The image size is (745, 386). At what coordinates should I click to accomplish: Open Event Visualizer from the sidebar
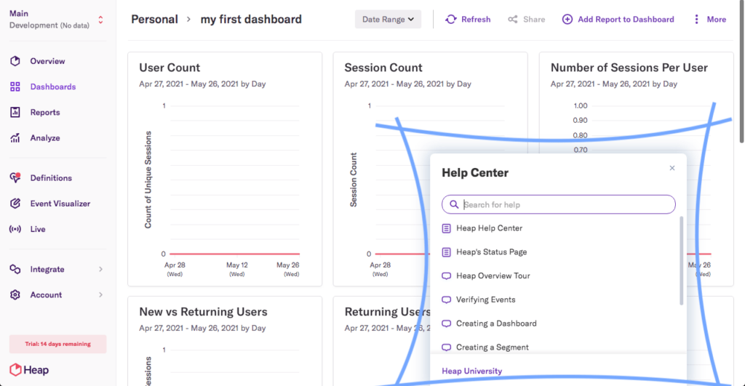[60, 204]
